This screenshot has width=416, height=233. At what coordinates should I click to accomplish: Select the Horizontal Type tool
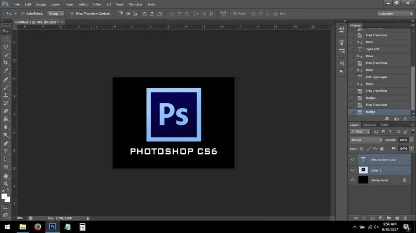[x=5, y=151]
